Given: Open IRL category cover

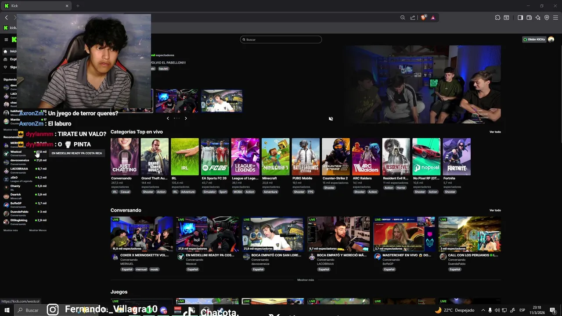Looking at the screenshot, I should tap(185, 157).
